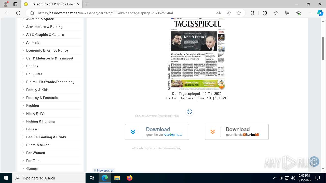The height and width of the screenshot is (183, 326).
Task: Open the Art & Graphic & Culture category
Action: pyautogui.click(x=45, y=35)
